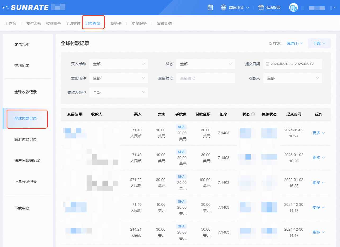Click the company avatar icon

click(293, 8)
